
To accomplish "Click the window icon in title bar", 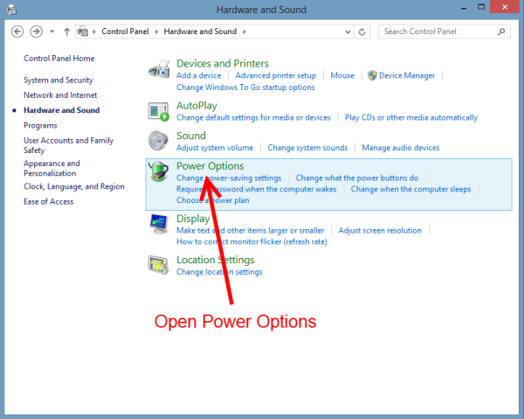I will coord(11,10).
